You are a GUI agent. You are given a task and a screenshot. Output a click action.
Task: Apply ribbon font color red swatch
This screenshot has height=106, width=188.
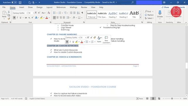tap(47, 18)
